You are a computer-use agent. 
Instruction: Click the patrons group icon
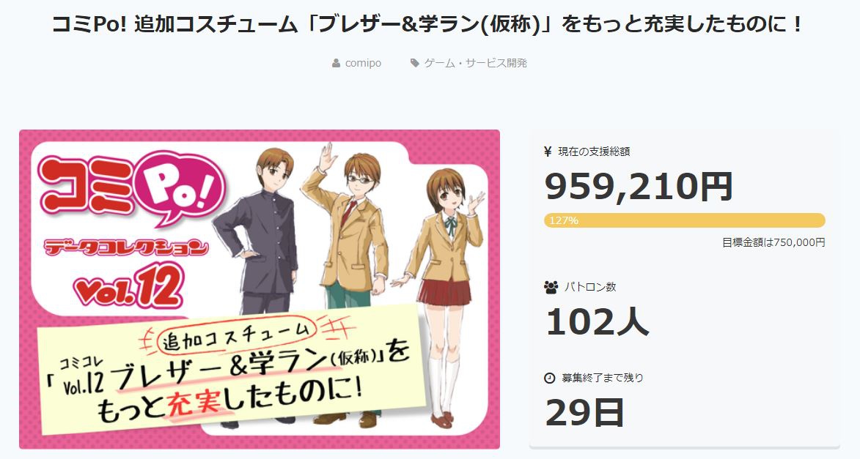point(551,287)
